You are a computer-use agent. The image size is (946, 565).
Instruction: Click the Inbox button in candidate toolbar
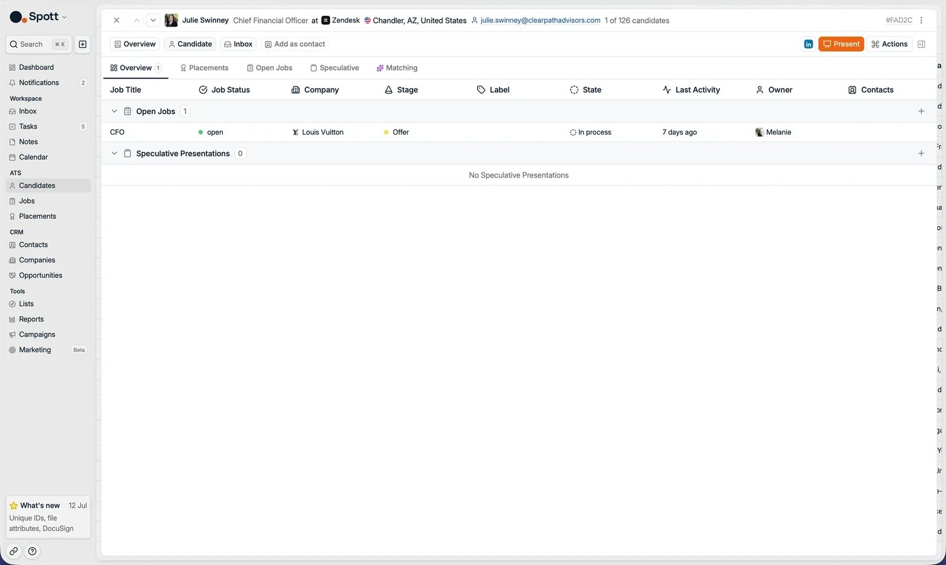pyautogui.click(x=238, y=44)
